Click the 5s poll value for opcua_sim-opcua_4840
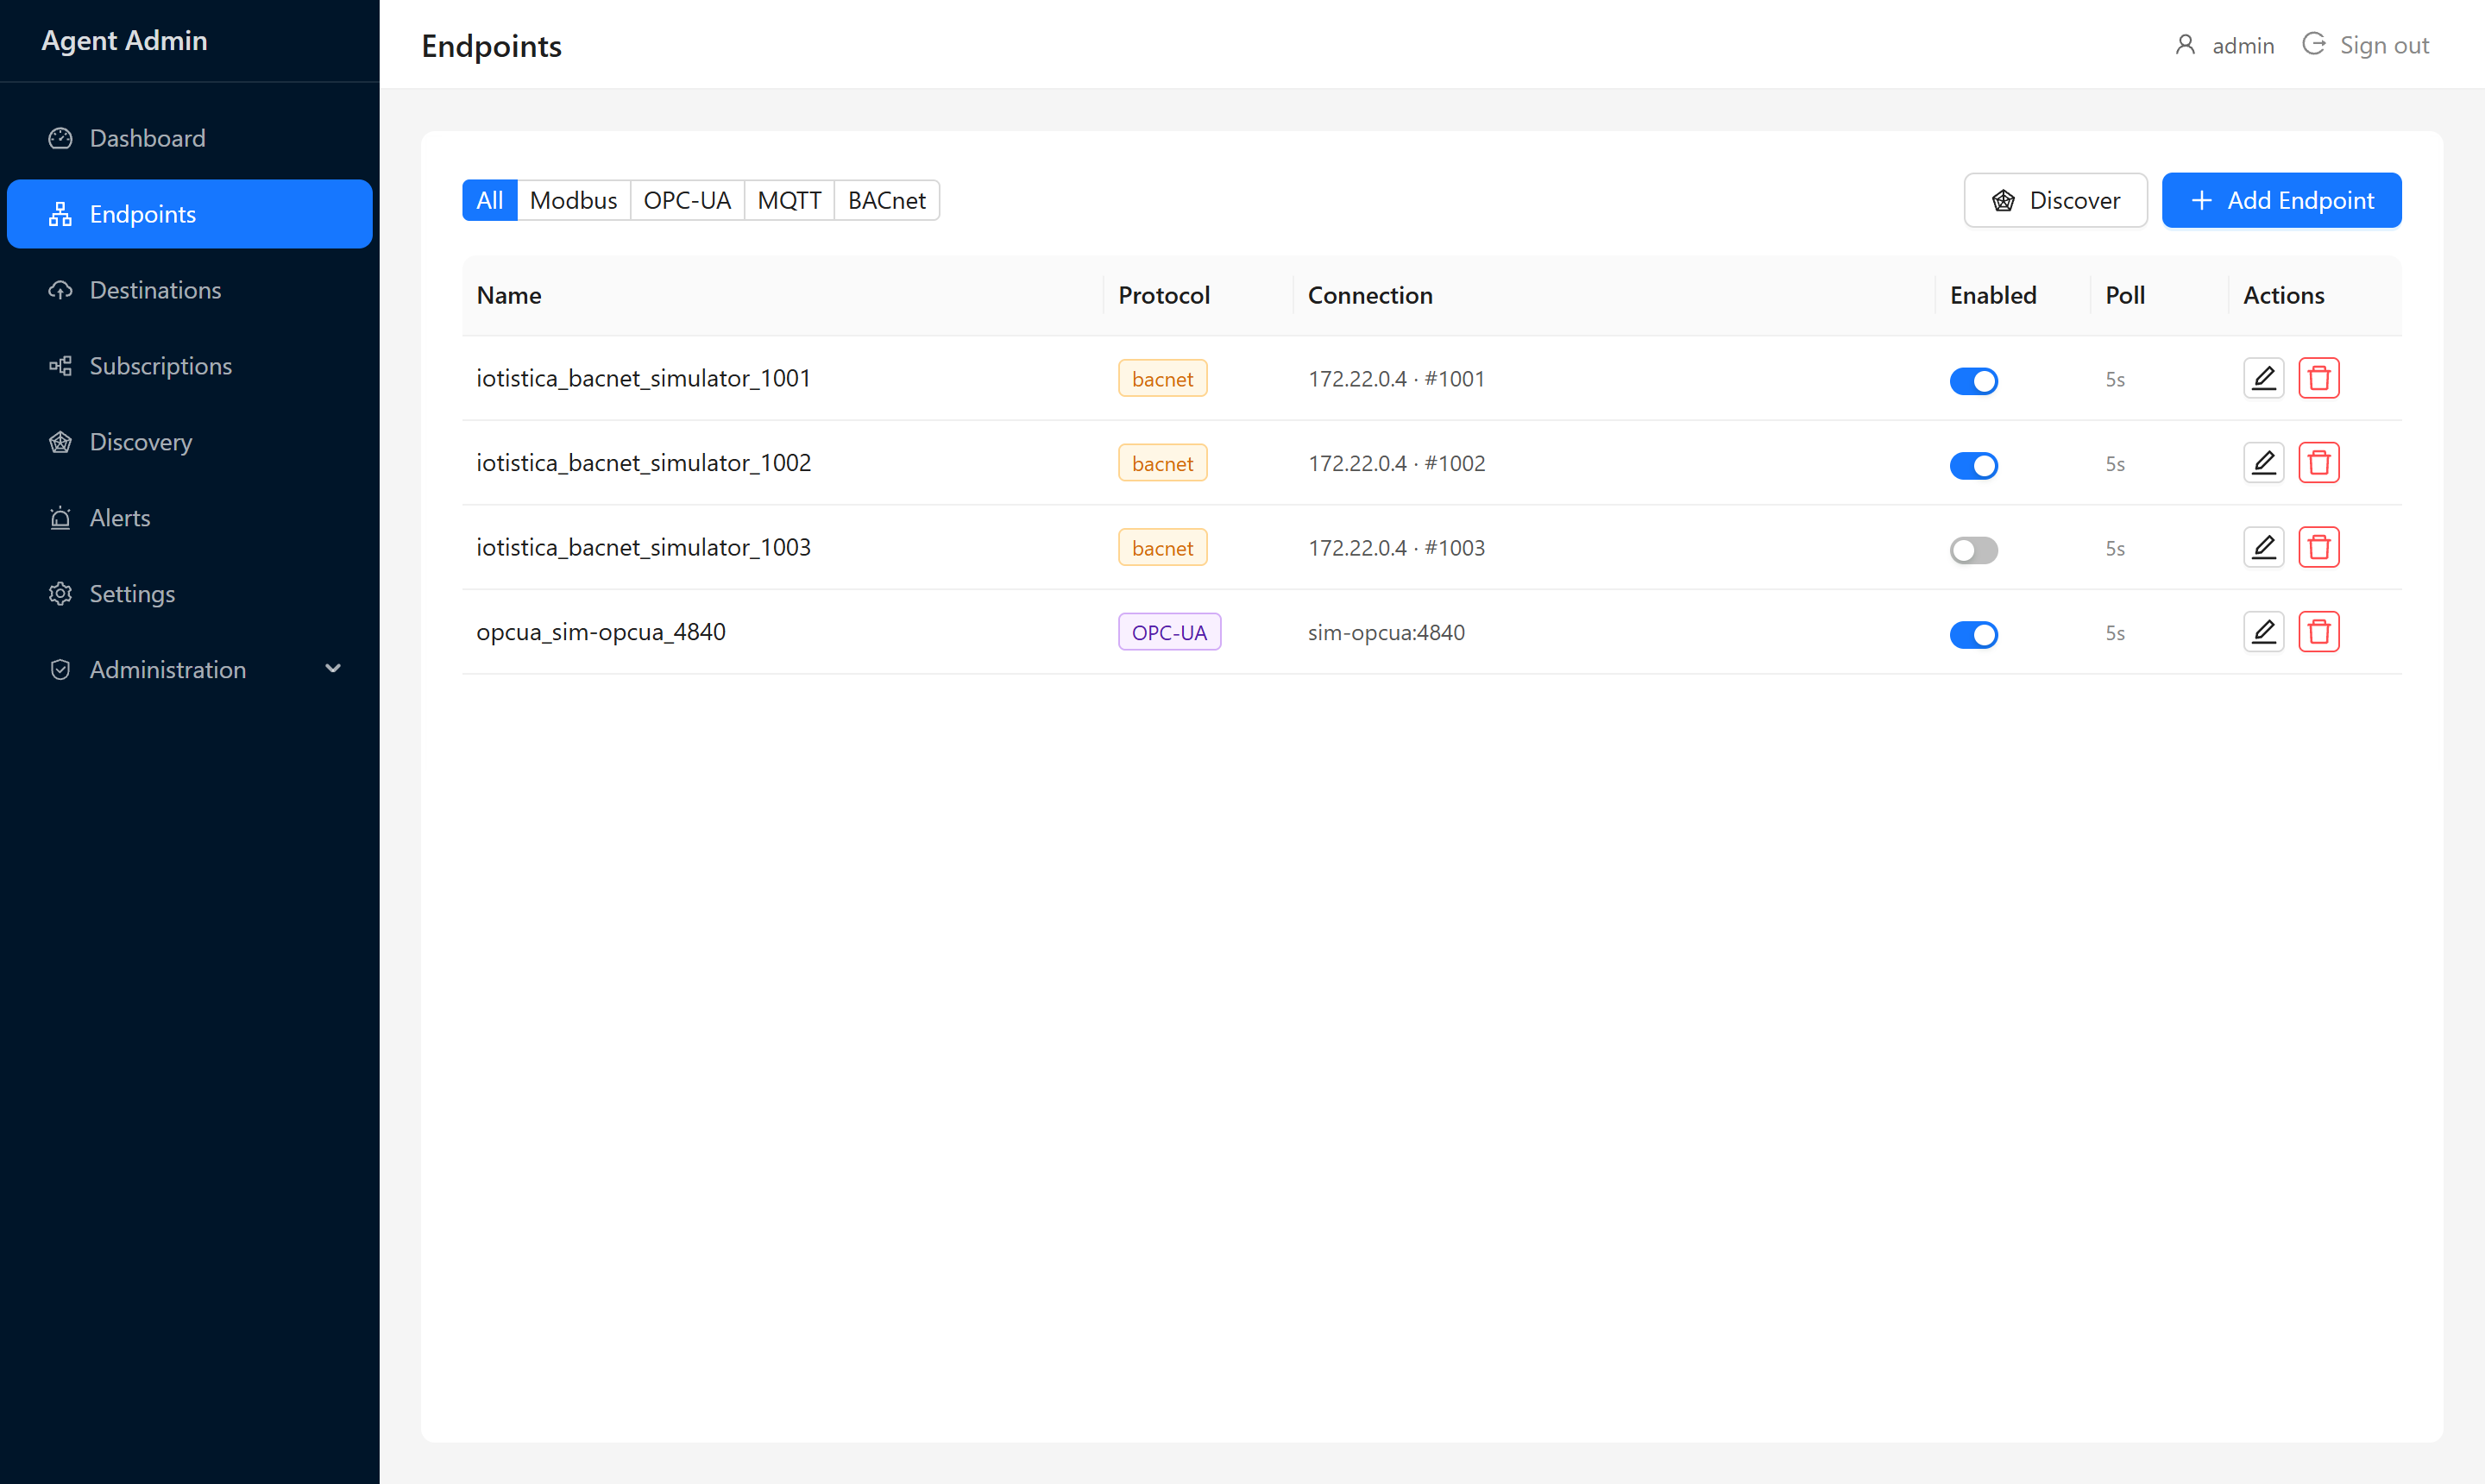Image resolution: width=2485 pixels, height=1484 pixels. tap(2114, 633)
